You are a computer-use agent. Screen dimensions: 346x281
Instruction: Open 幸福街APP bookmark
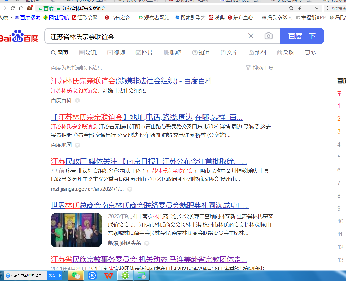coord(311,17)
